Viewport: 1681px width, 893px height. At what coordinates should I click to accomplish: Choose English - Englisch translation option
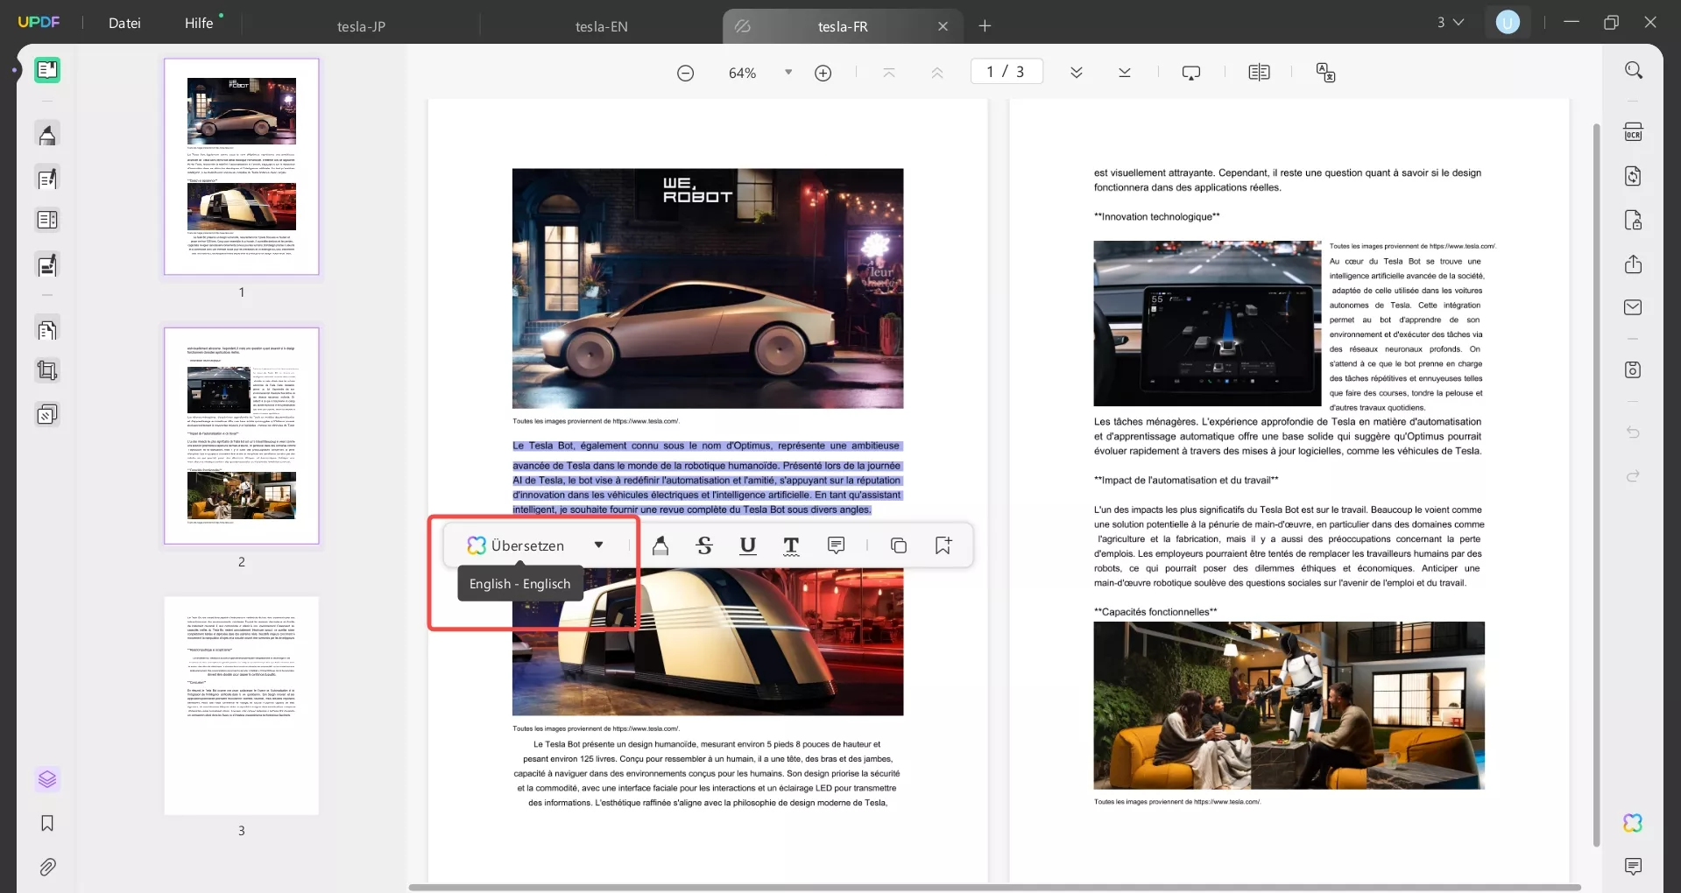coord(519,584)
